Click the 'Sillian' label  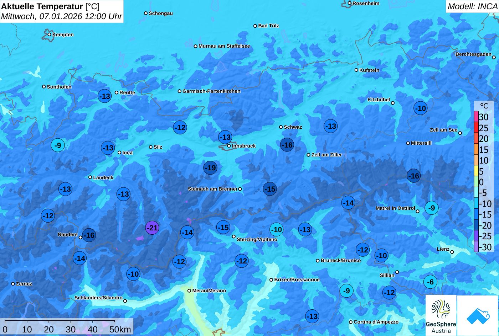tap(387, 275)
